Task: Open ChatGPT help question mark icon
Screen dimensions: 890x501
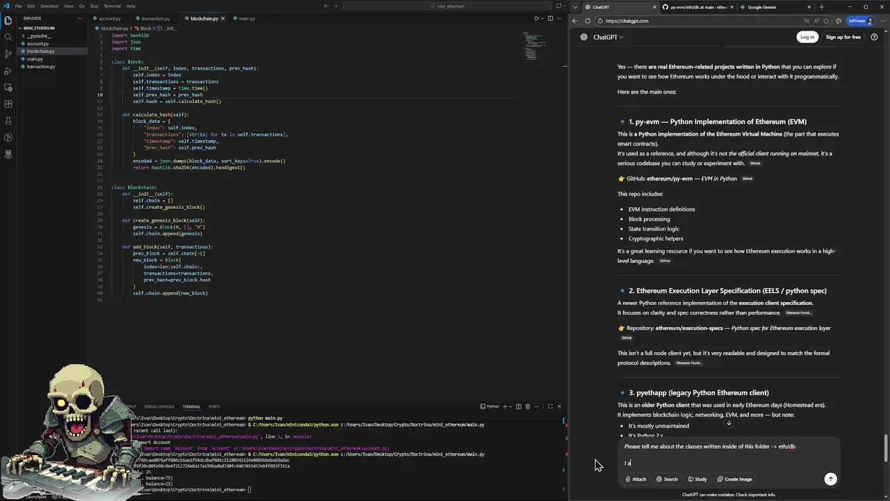Action: (x=874, y=37)
